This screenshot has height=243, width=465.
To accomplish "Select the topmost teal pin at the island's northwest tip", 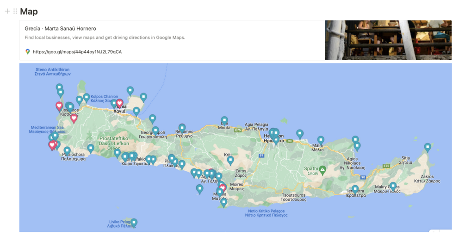I will pos(59,88).
